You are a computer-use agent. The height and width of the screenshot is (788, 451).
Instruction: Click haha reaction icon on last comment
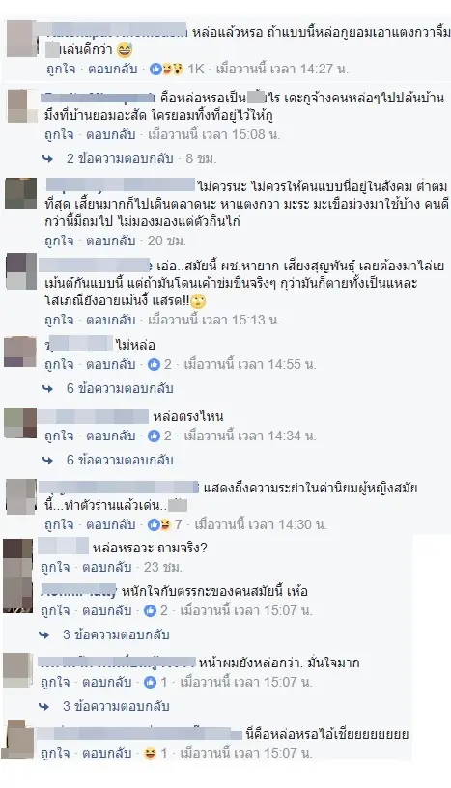(x=150, y=753)
